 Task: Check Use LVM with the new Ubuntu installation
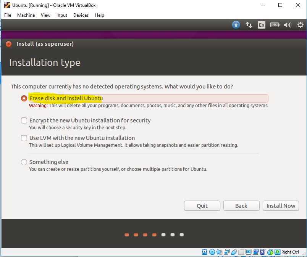coord(24,138)
